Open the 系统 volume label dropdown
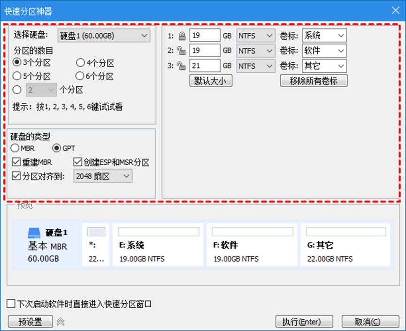The image size is (406, 331). pyautogui.click(x=324, y=36)
